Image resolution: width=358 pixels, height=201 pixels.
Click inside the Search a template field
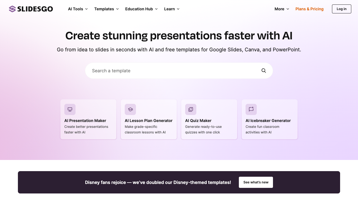pyautogui.click(x=168, y=71)
